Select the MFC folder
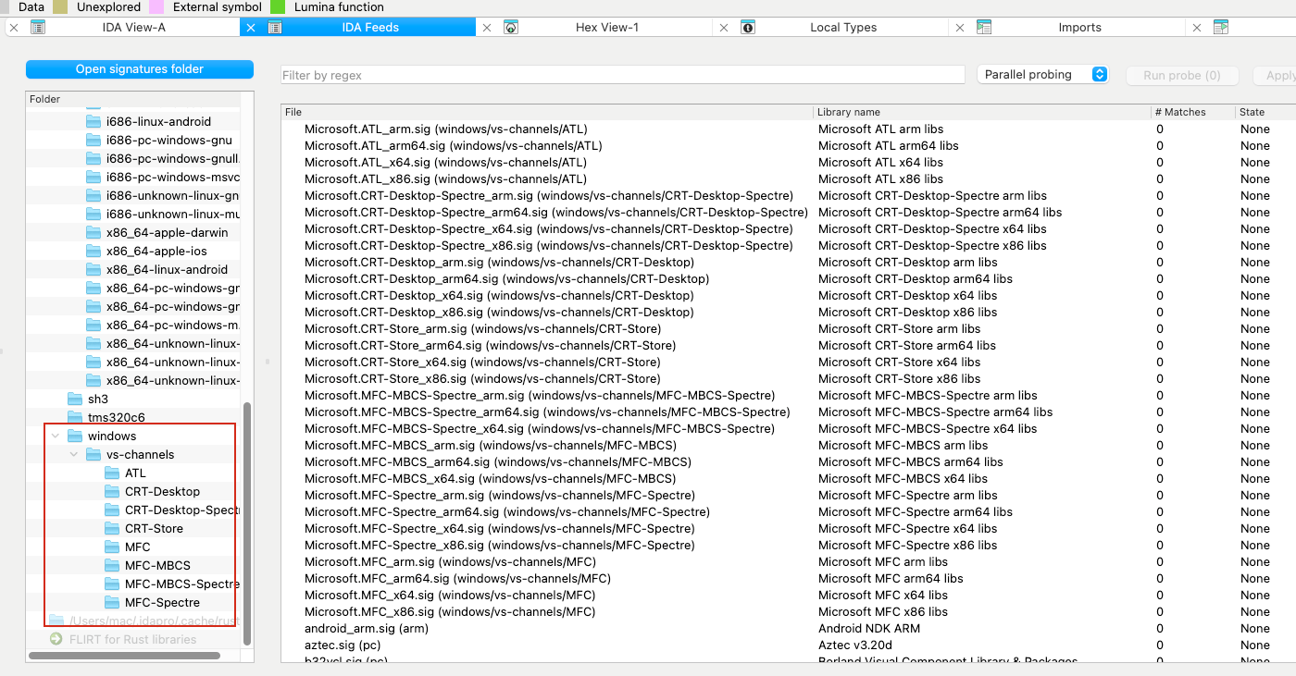1296x676 pixels. (138, 547)
